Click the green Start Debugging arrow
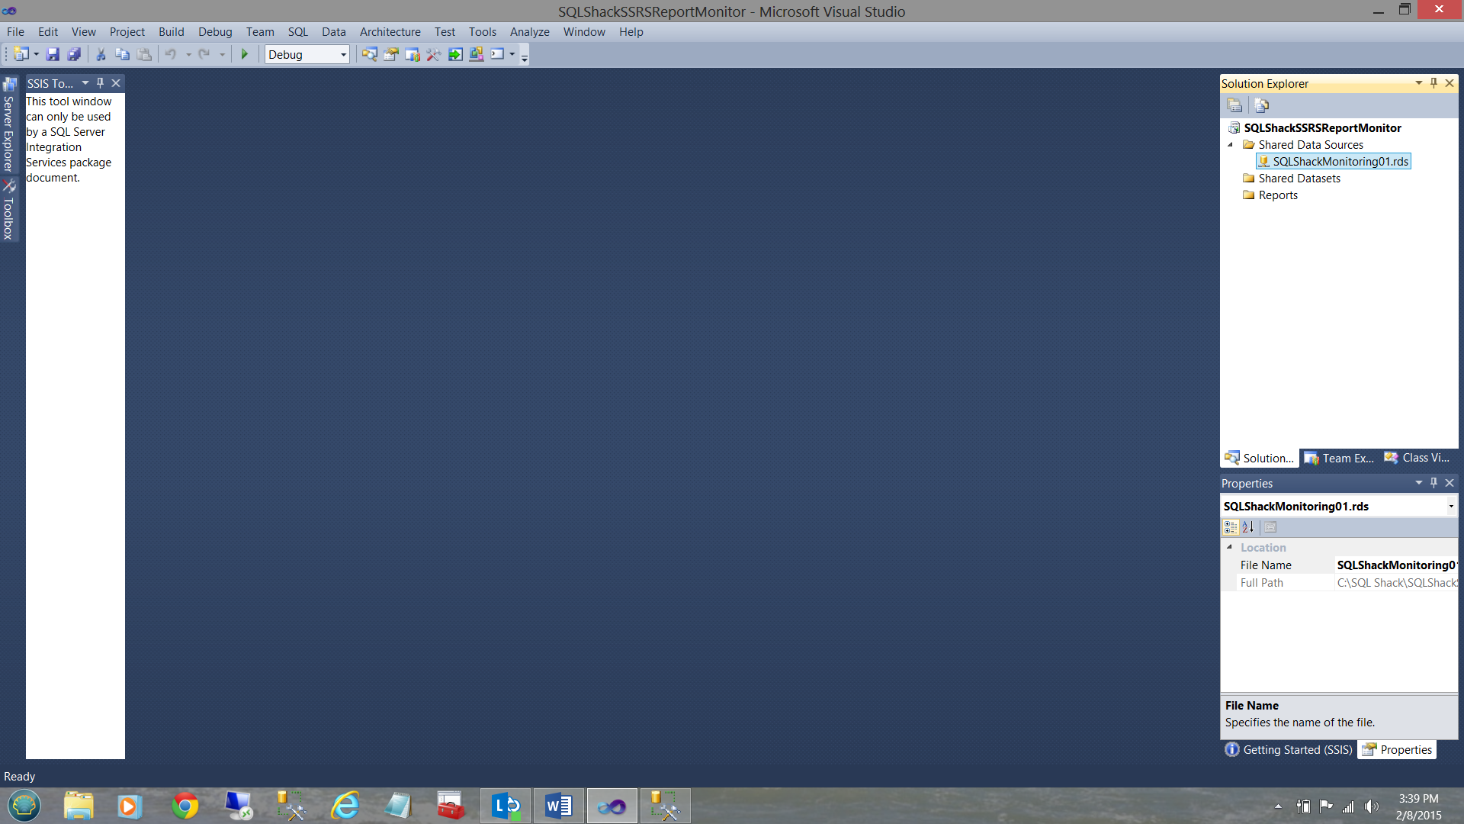1464x824 pixels. (x=245, y=54)
